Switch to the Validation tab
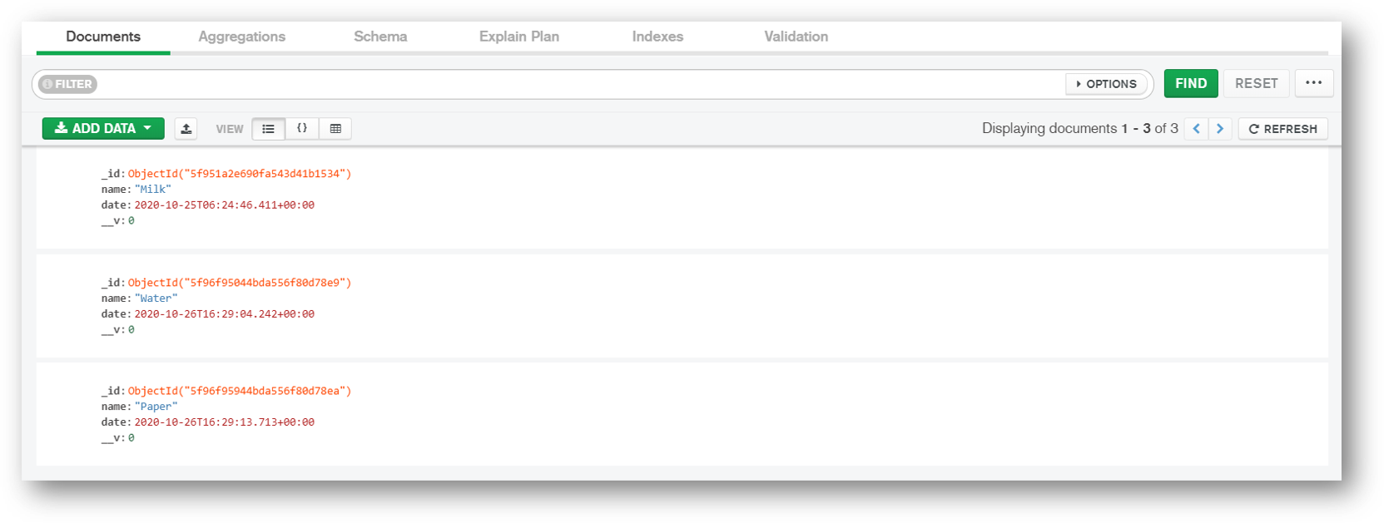This screenshot has height=523, width=1384. [x=795, y=37]
